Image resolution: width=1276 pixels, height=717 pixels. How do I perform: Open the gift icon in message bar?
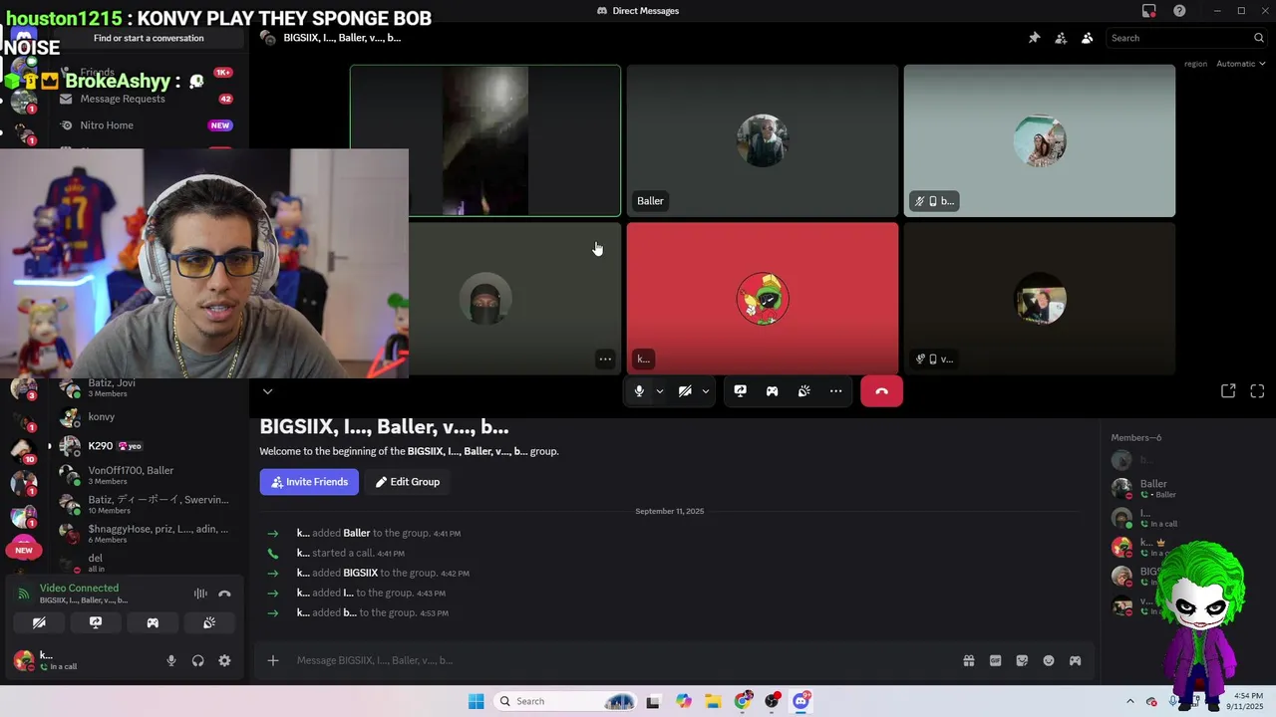click(968, 660)
